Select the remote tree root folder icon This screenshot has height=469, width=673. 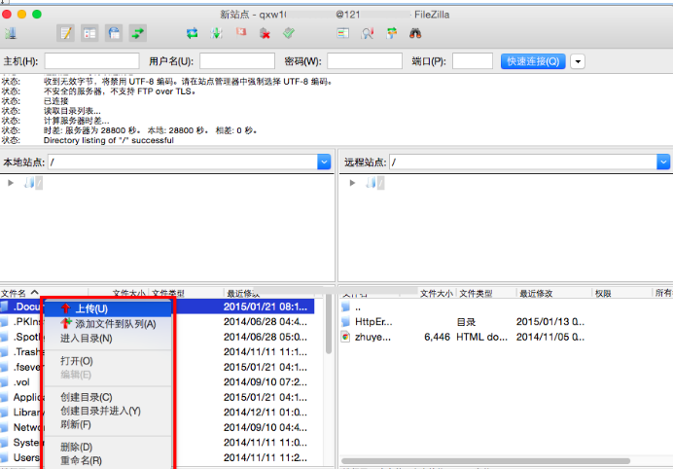[371, 183]
